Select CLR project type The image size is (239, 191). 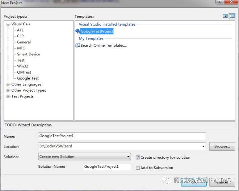click(20, 36)
